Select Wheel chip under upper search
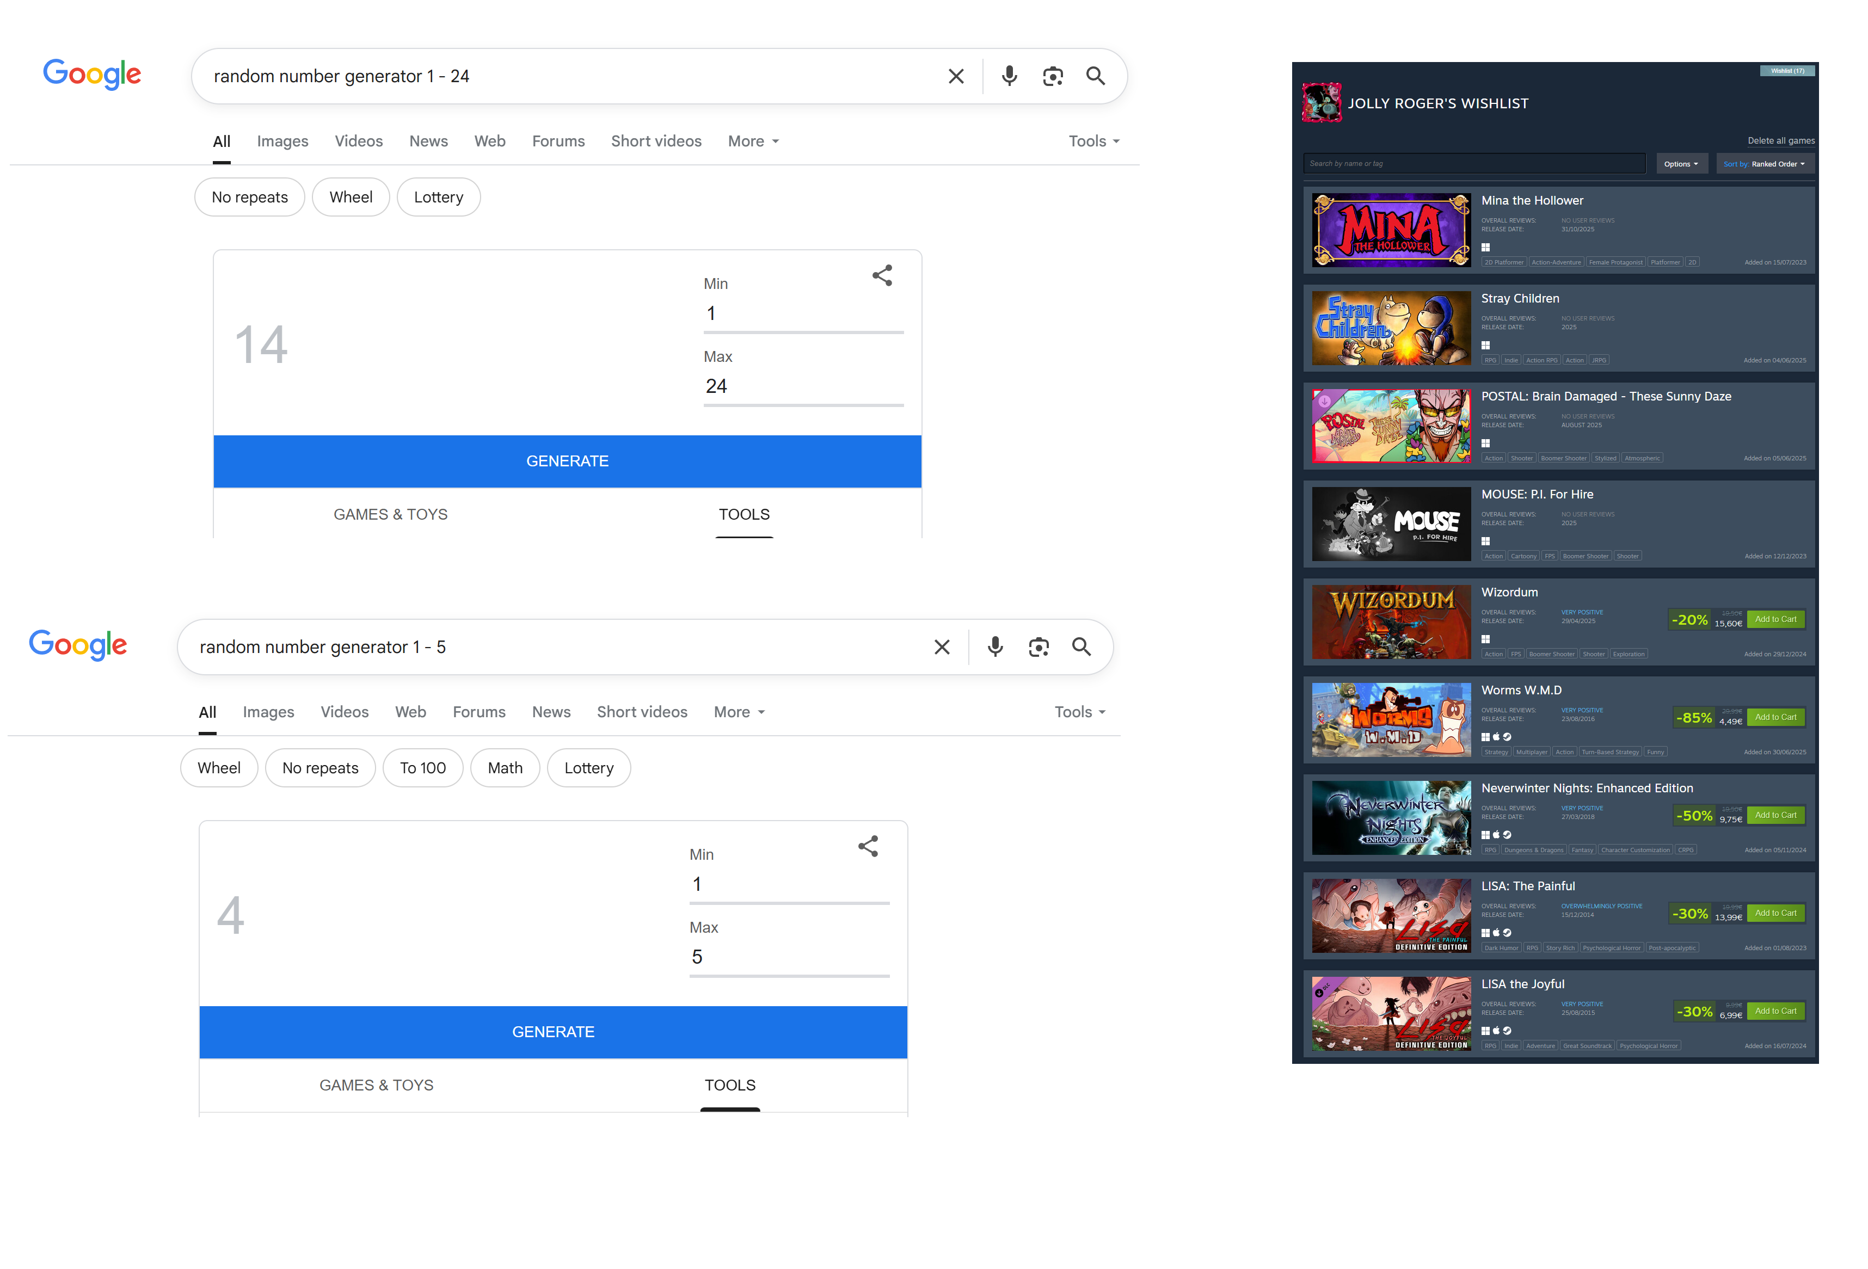The width and height of the screenshot is (1868, 1269). click(x=351, y=197)
